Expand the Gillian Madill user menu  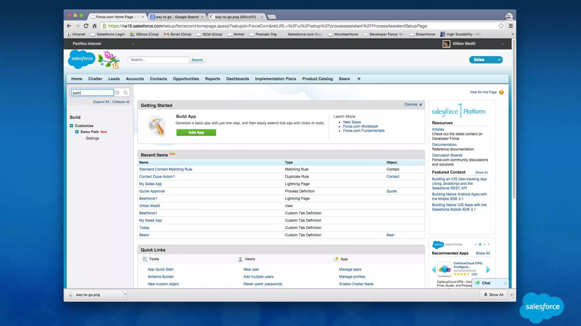pos(502,44)
